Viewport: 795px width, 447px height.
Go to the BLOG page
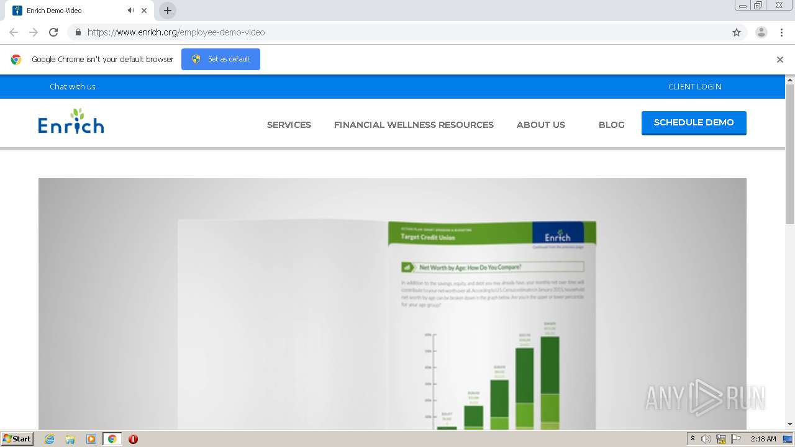click(x=612, y=125)
